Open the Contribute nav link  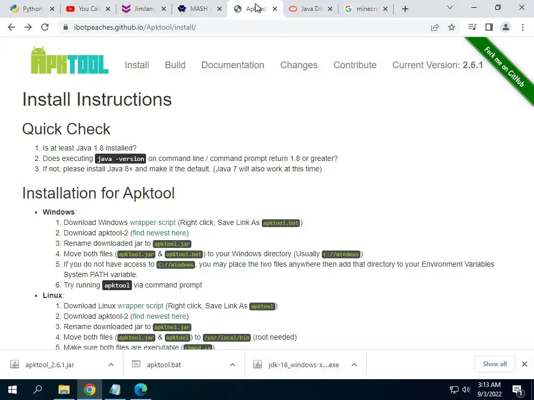pyautogui.click(x=355, y=65)
